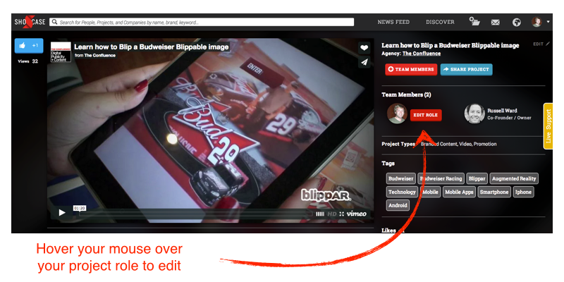Click the Iphone tag
This screenshot has width=564, height=282.
(523, 192)
